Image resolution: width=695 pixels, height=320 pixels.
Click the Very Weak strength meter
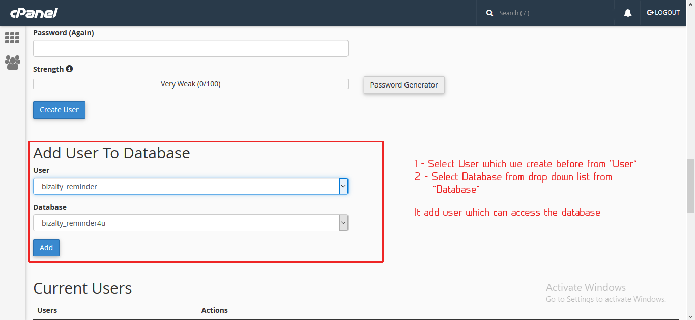tap(190, 84)
